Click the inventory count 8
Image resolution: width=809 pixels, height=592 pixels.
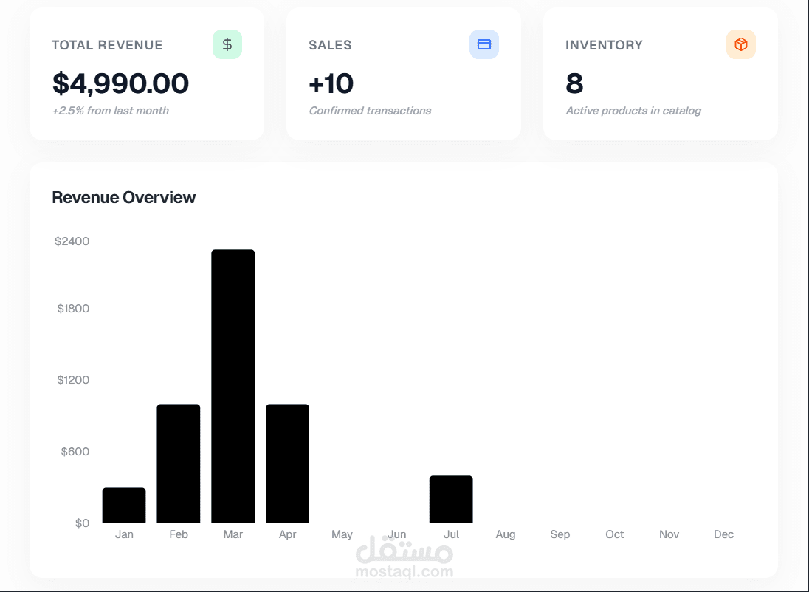[x=574, y=83]
